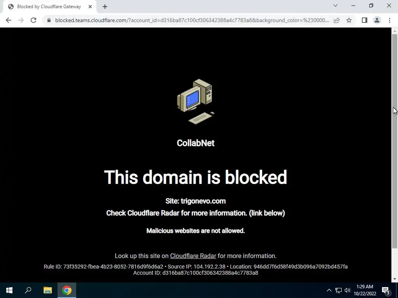Show hidden system tray icons
Image resolution: width=398 pixels, height=298 pixels.
(x=329, y=290)
